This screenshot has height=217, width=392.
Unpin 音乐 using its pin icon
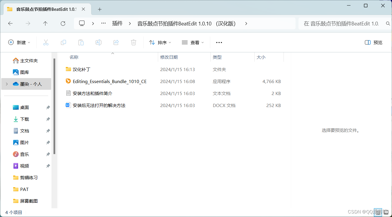coord(48,154)
